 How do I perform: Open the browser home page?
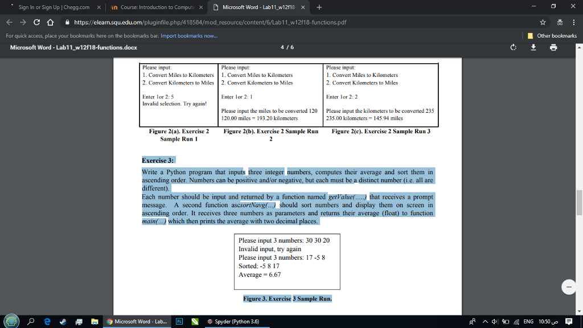(50, 22)
